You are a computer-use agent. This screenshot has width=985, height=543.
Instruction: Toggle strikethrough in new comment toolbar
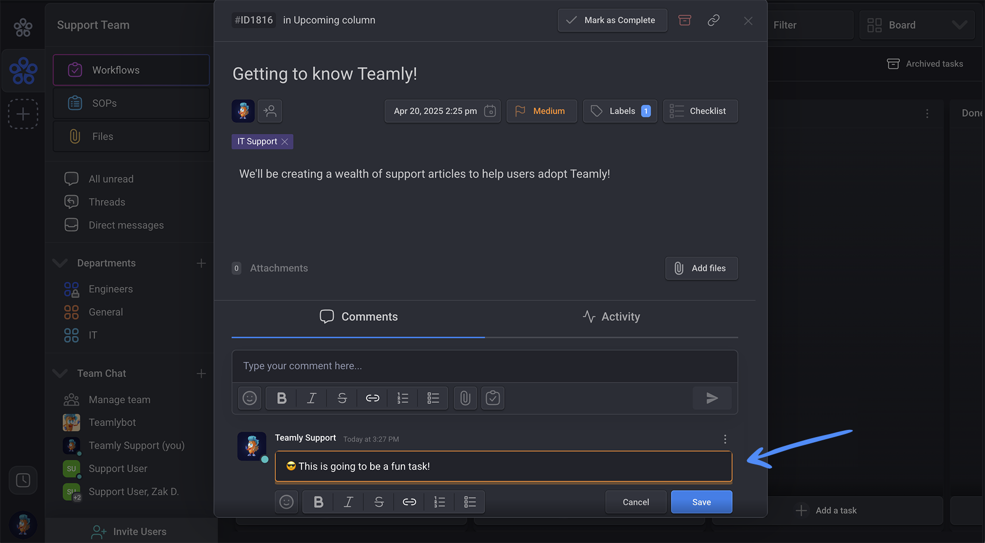342,398
